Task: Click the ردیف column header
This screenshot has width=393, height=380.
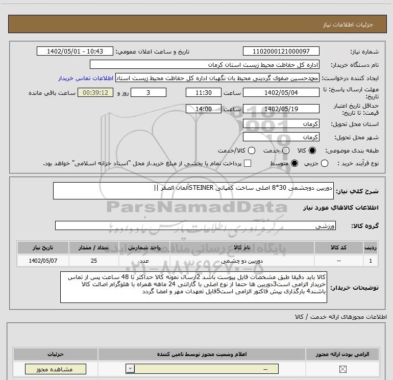Action: coord(371,247)
